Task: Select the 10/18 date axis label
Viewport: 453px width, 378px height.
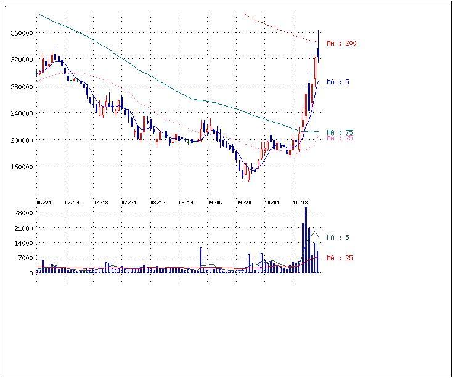Action: (300, 202)
